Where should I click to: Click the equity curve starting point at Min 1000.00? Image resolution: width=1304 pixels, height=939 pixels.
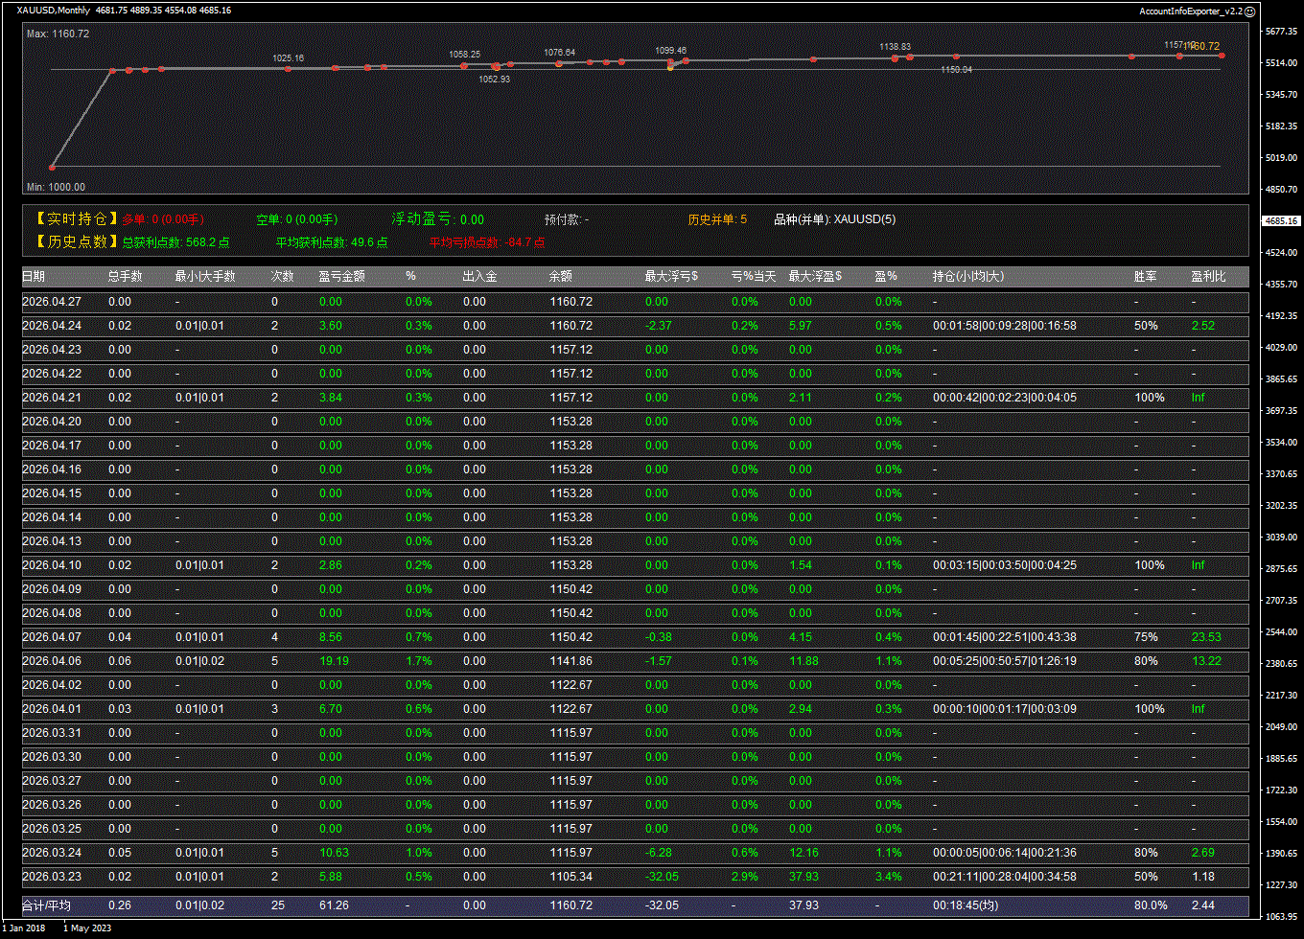(53, 167)
